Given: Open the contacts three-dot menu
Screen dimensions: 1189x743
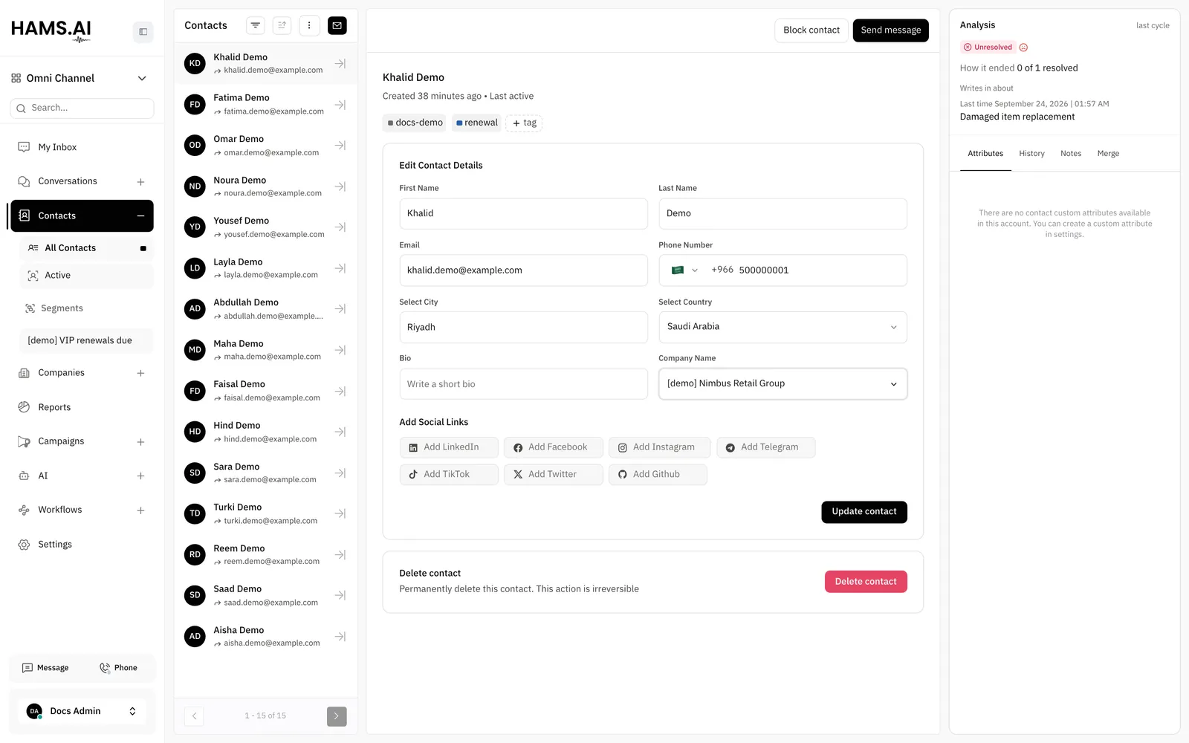Looking at the screenshot, I should (309, 25).
